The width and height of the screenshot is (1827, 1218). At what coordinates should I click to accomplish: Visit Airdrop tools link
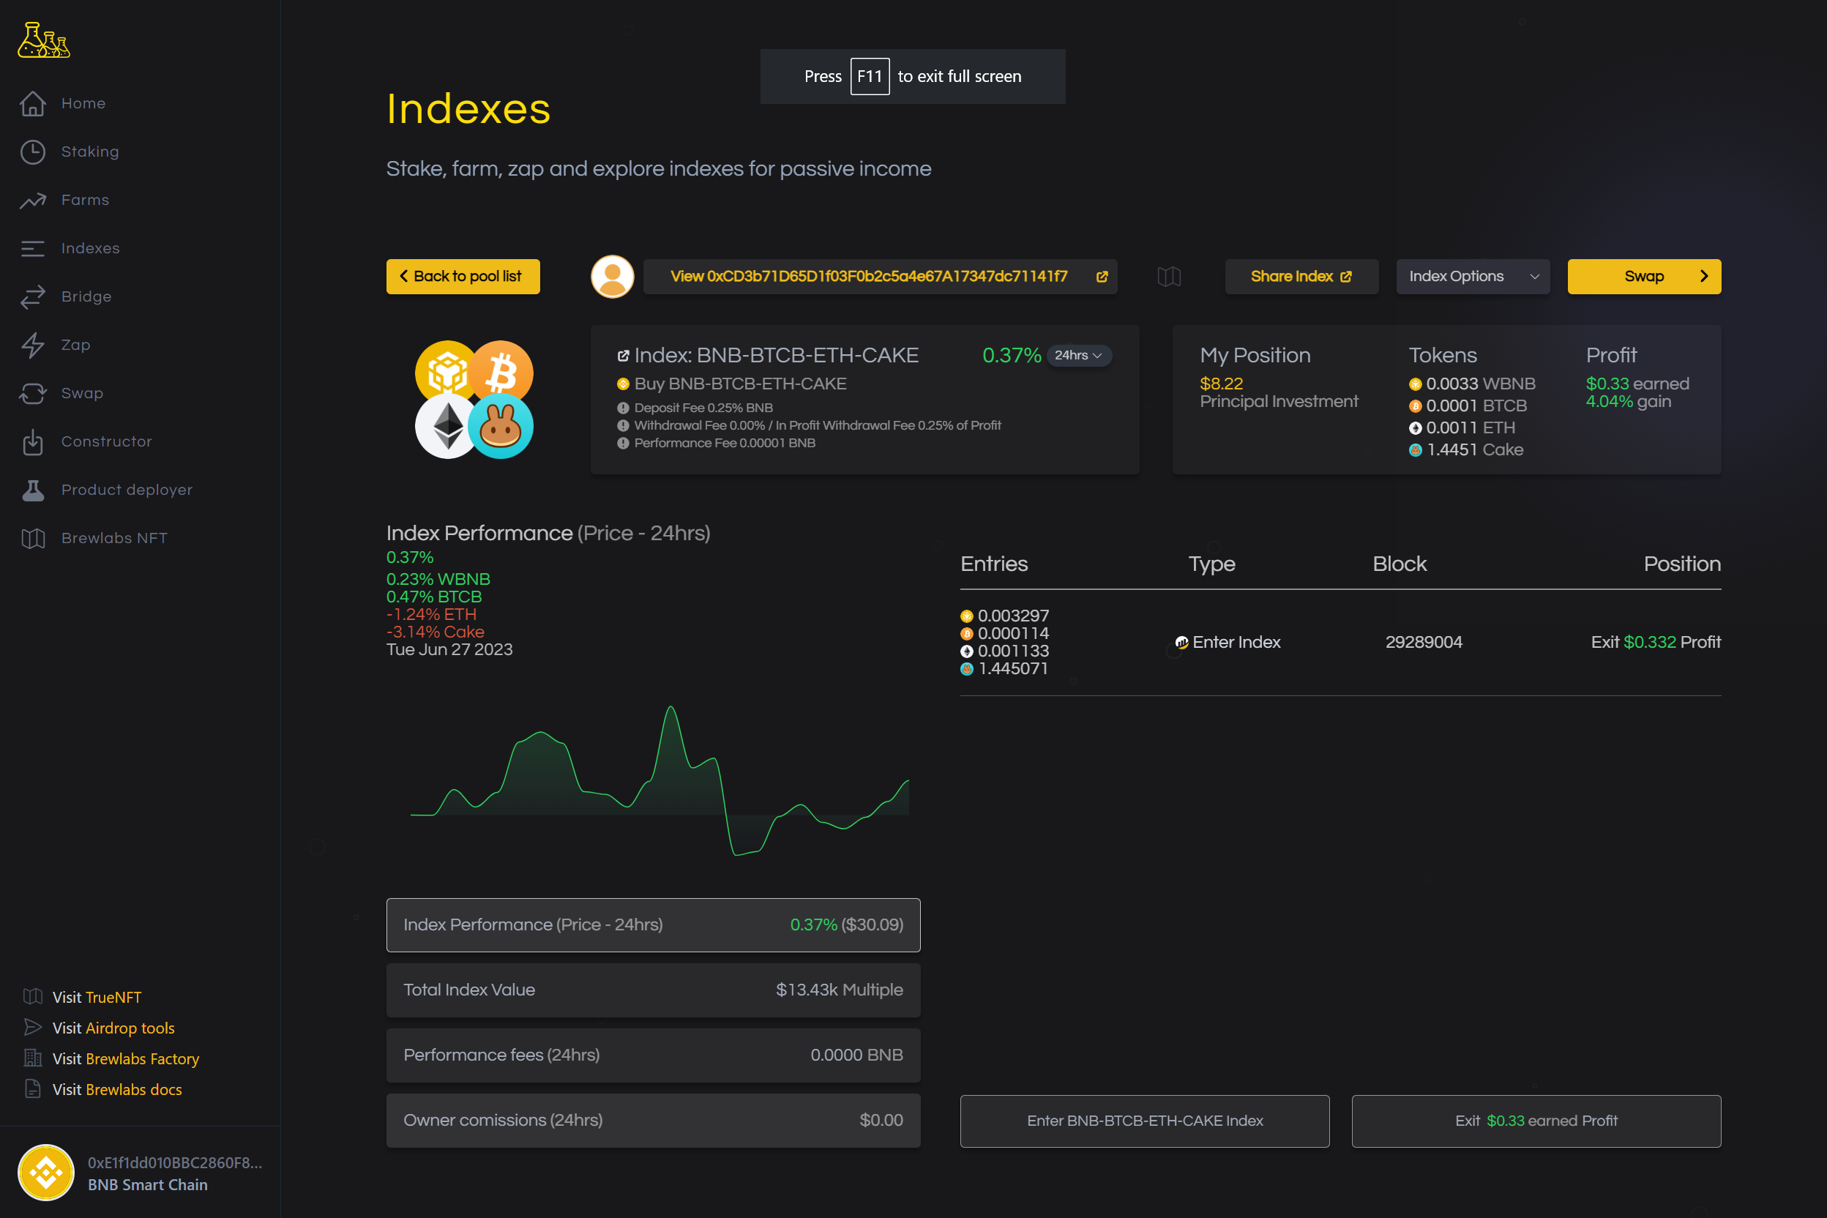tap(113, 1028)
